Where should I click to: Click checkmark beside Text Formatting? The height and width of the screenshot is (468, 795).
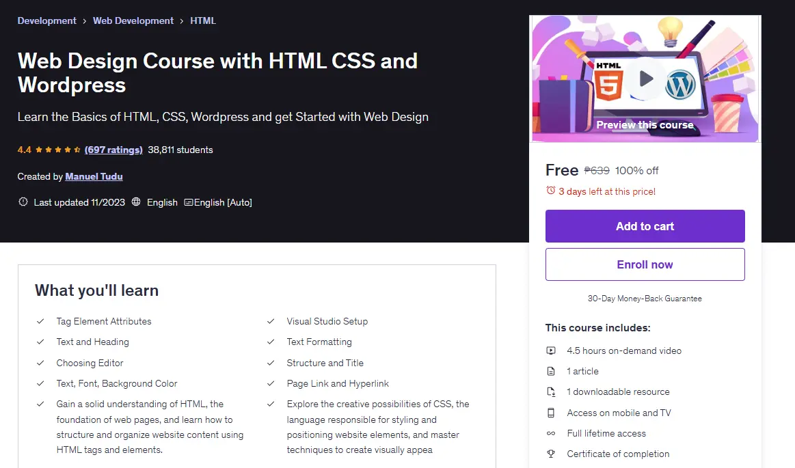pyautogui.click(x=271, y=342)
